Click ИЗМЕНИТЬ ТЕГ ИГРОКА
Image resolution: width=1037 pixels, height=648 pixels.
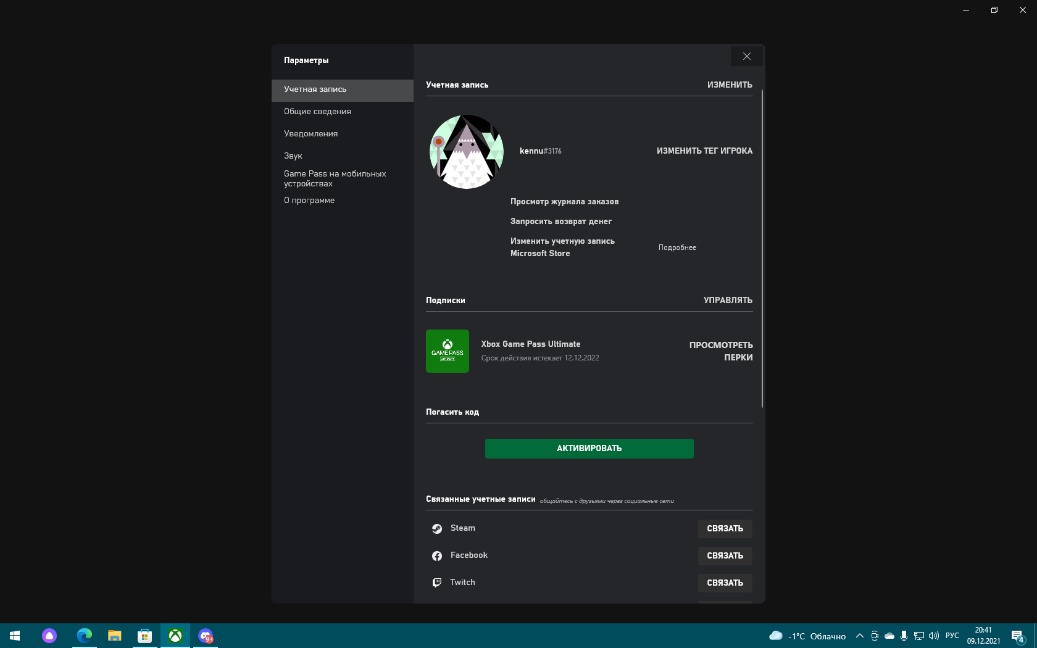click(x=704, y=151)
